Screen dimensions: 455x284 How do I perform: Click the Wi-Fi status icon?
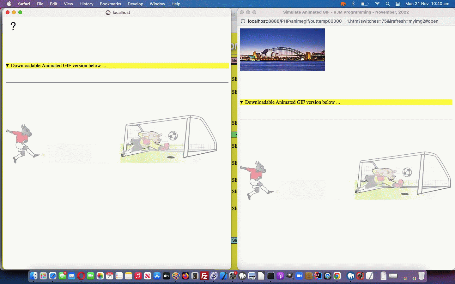tap(377, 4)
